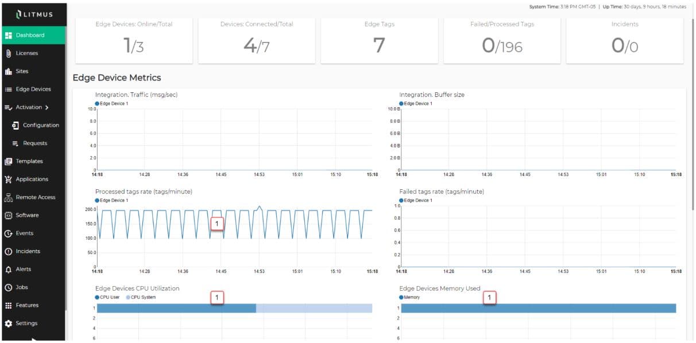The image size is (696, 343).
Task: Click the Alerts bell icon
Action: 9,270
